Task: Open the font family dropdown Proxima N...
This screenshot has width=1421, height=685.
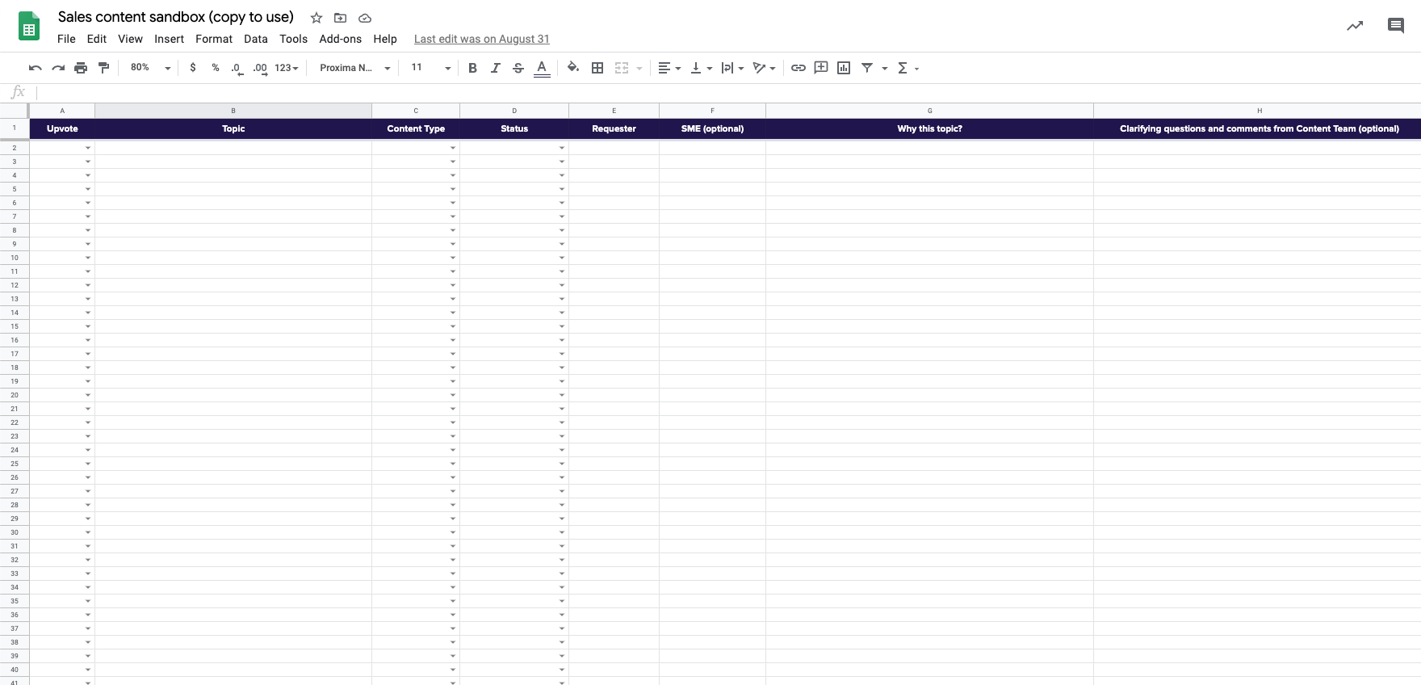Action: click(x=355, y=68)
